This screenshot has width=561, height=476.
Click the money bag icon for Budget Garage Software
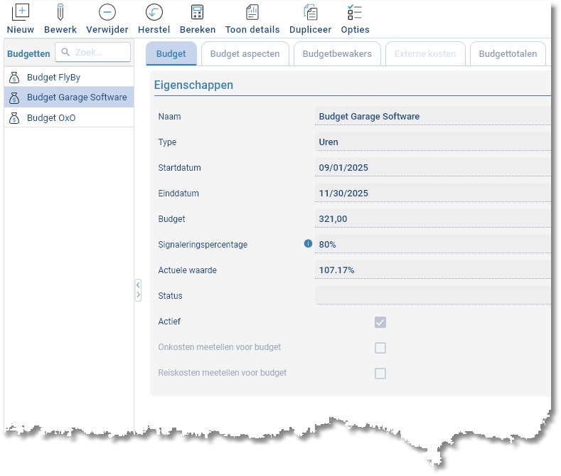pos(14,97)
